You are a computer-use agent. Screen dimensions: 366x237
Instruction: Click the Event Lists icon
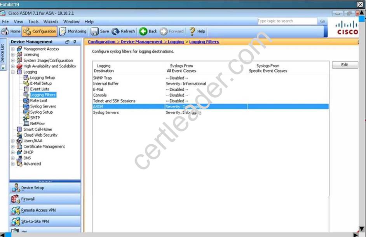click(26, 89)
